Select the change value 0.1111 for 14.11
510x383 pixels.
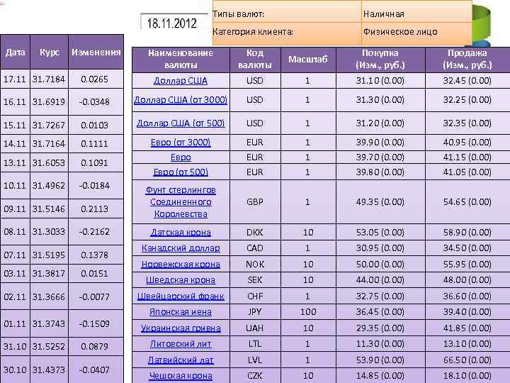click(x=94, y=143)
